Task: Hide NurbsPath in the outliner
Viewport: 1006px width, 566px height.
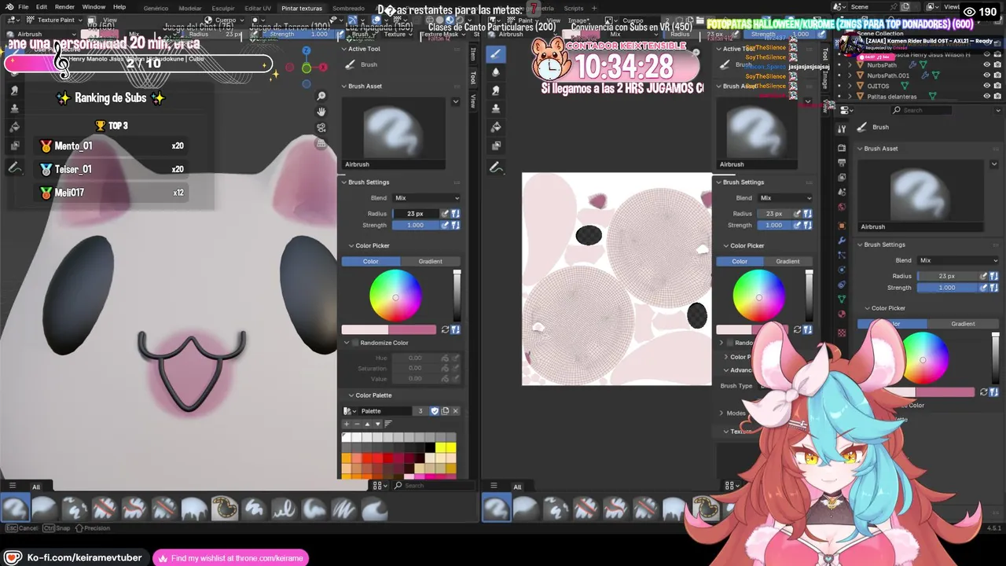Action: click(x=986, y=65)
